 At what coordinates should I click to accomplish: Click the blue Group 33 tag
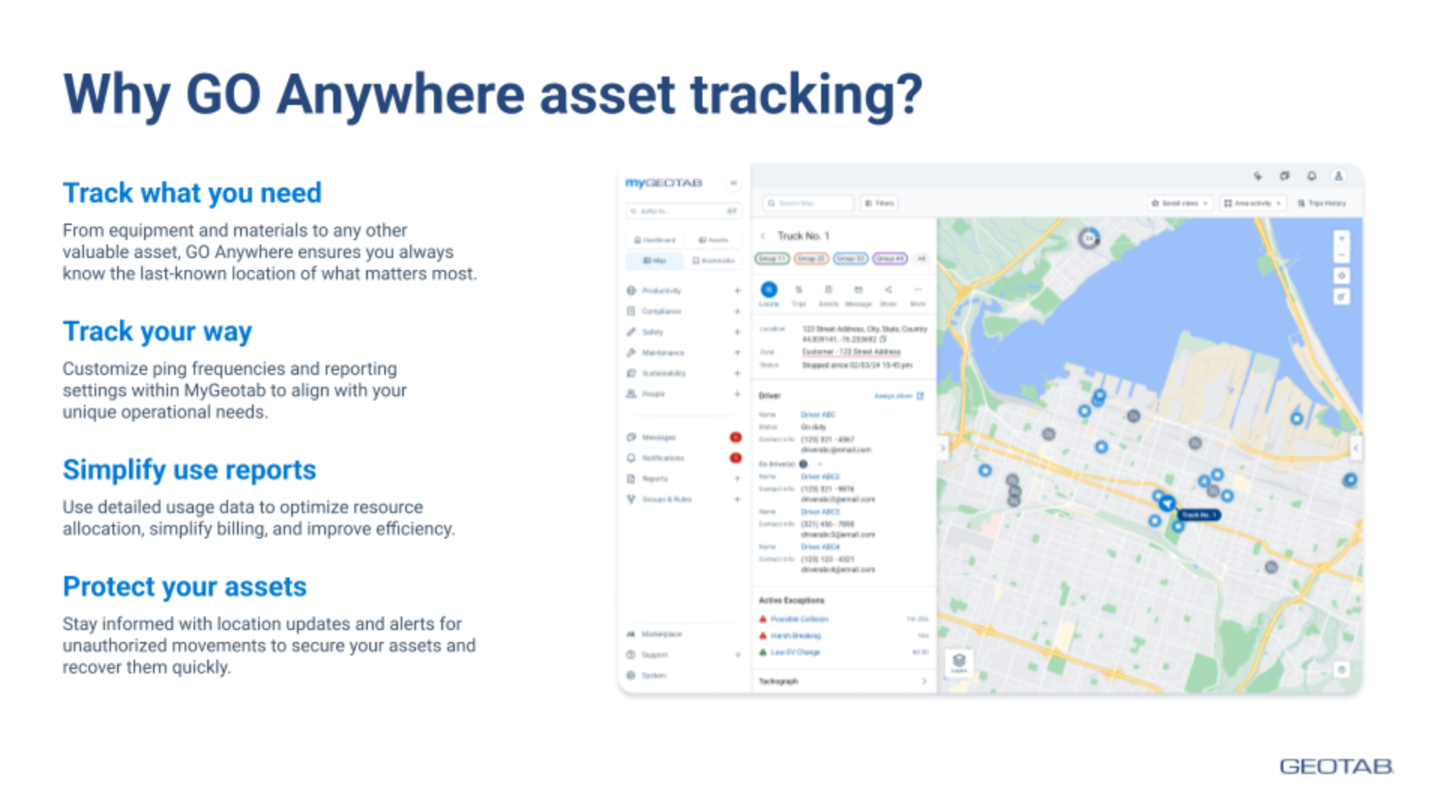pos(850,258)
